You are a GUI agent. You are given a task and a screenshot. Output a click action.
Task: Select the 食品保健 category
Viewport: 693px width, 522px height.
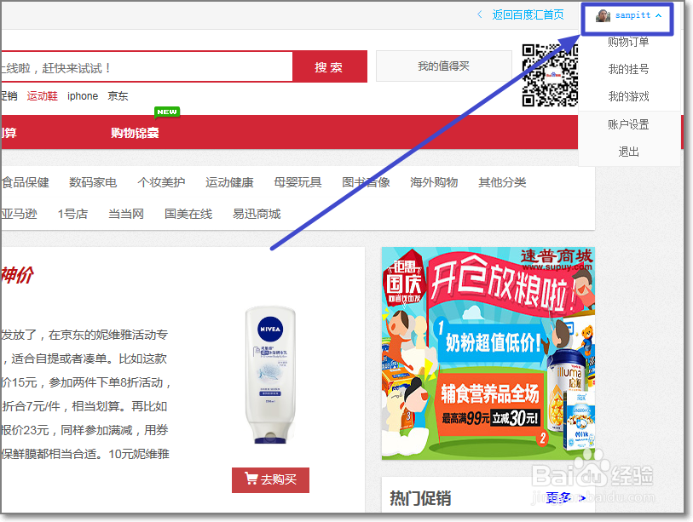pos(25,182)
